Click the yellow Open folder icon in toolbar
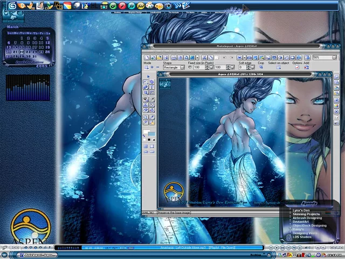 click(x=159, y=58)
